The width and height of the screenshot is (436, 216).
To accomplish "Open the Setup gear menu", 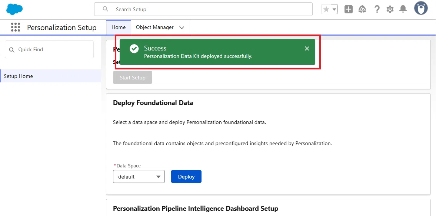I will 390,9.
